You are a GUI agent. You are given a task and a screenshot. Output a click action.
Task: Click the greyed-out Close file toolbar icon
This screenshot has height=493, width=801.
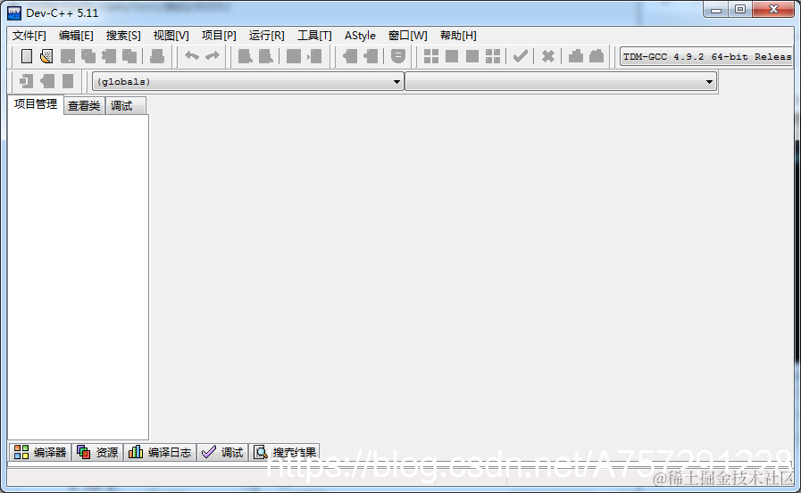109,56
